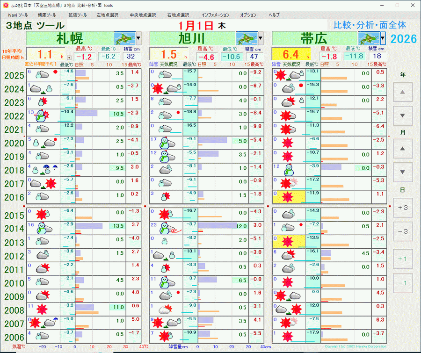Click the month (月) down arrow button

click(x=402, y=172)
